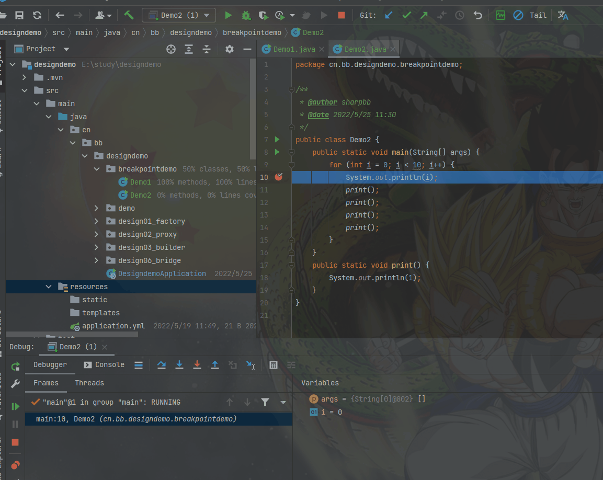603x480 pixels.
Task: Start debugging with the bug icon
Action: [x=246, y=15]
